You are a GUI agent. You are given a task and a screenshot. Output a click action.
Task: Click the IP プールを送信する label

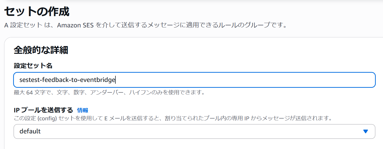43,110
